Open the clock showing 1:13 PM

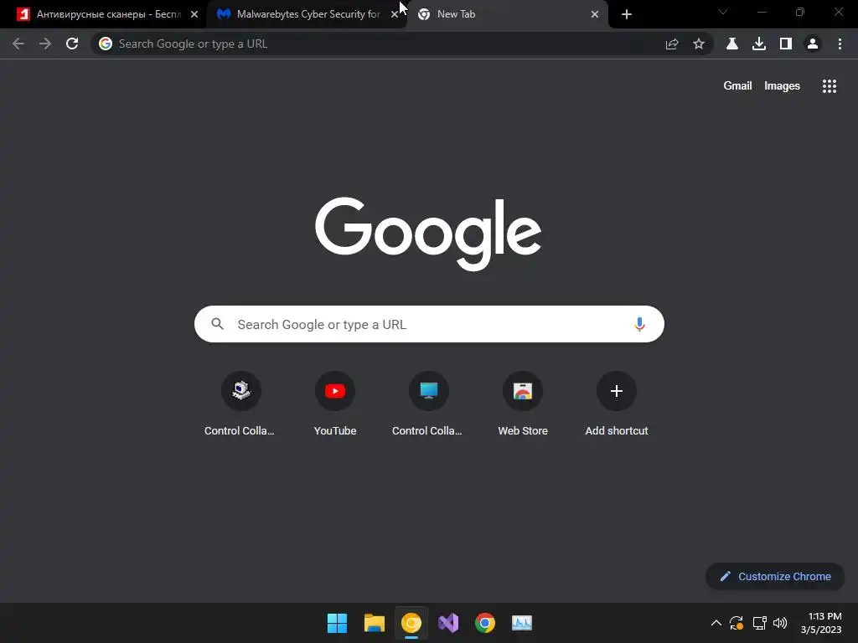click(x=821, y=623)
